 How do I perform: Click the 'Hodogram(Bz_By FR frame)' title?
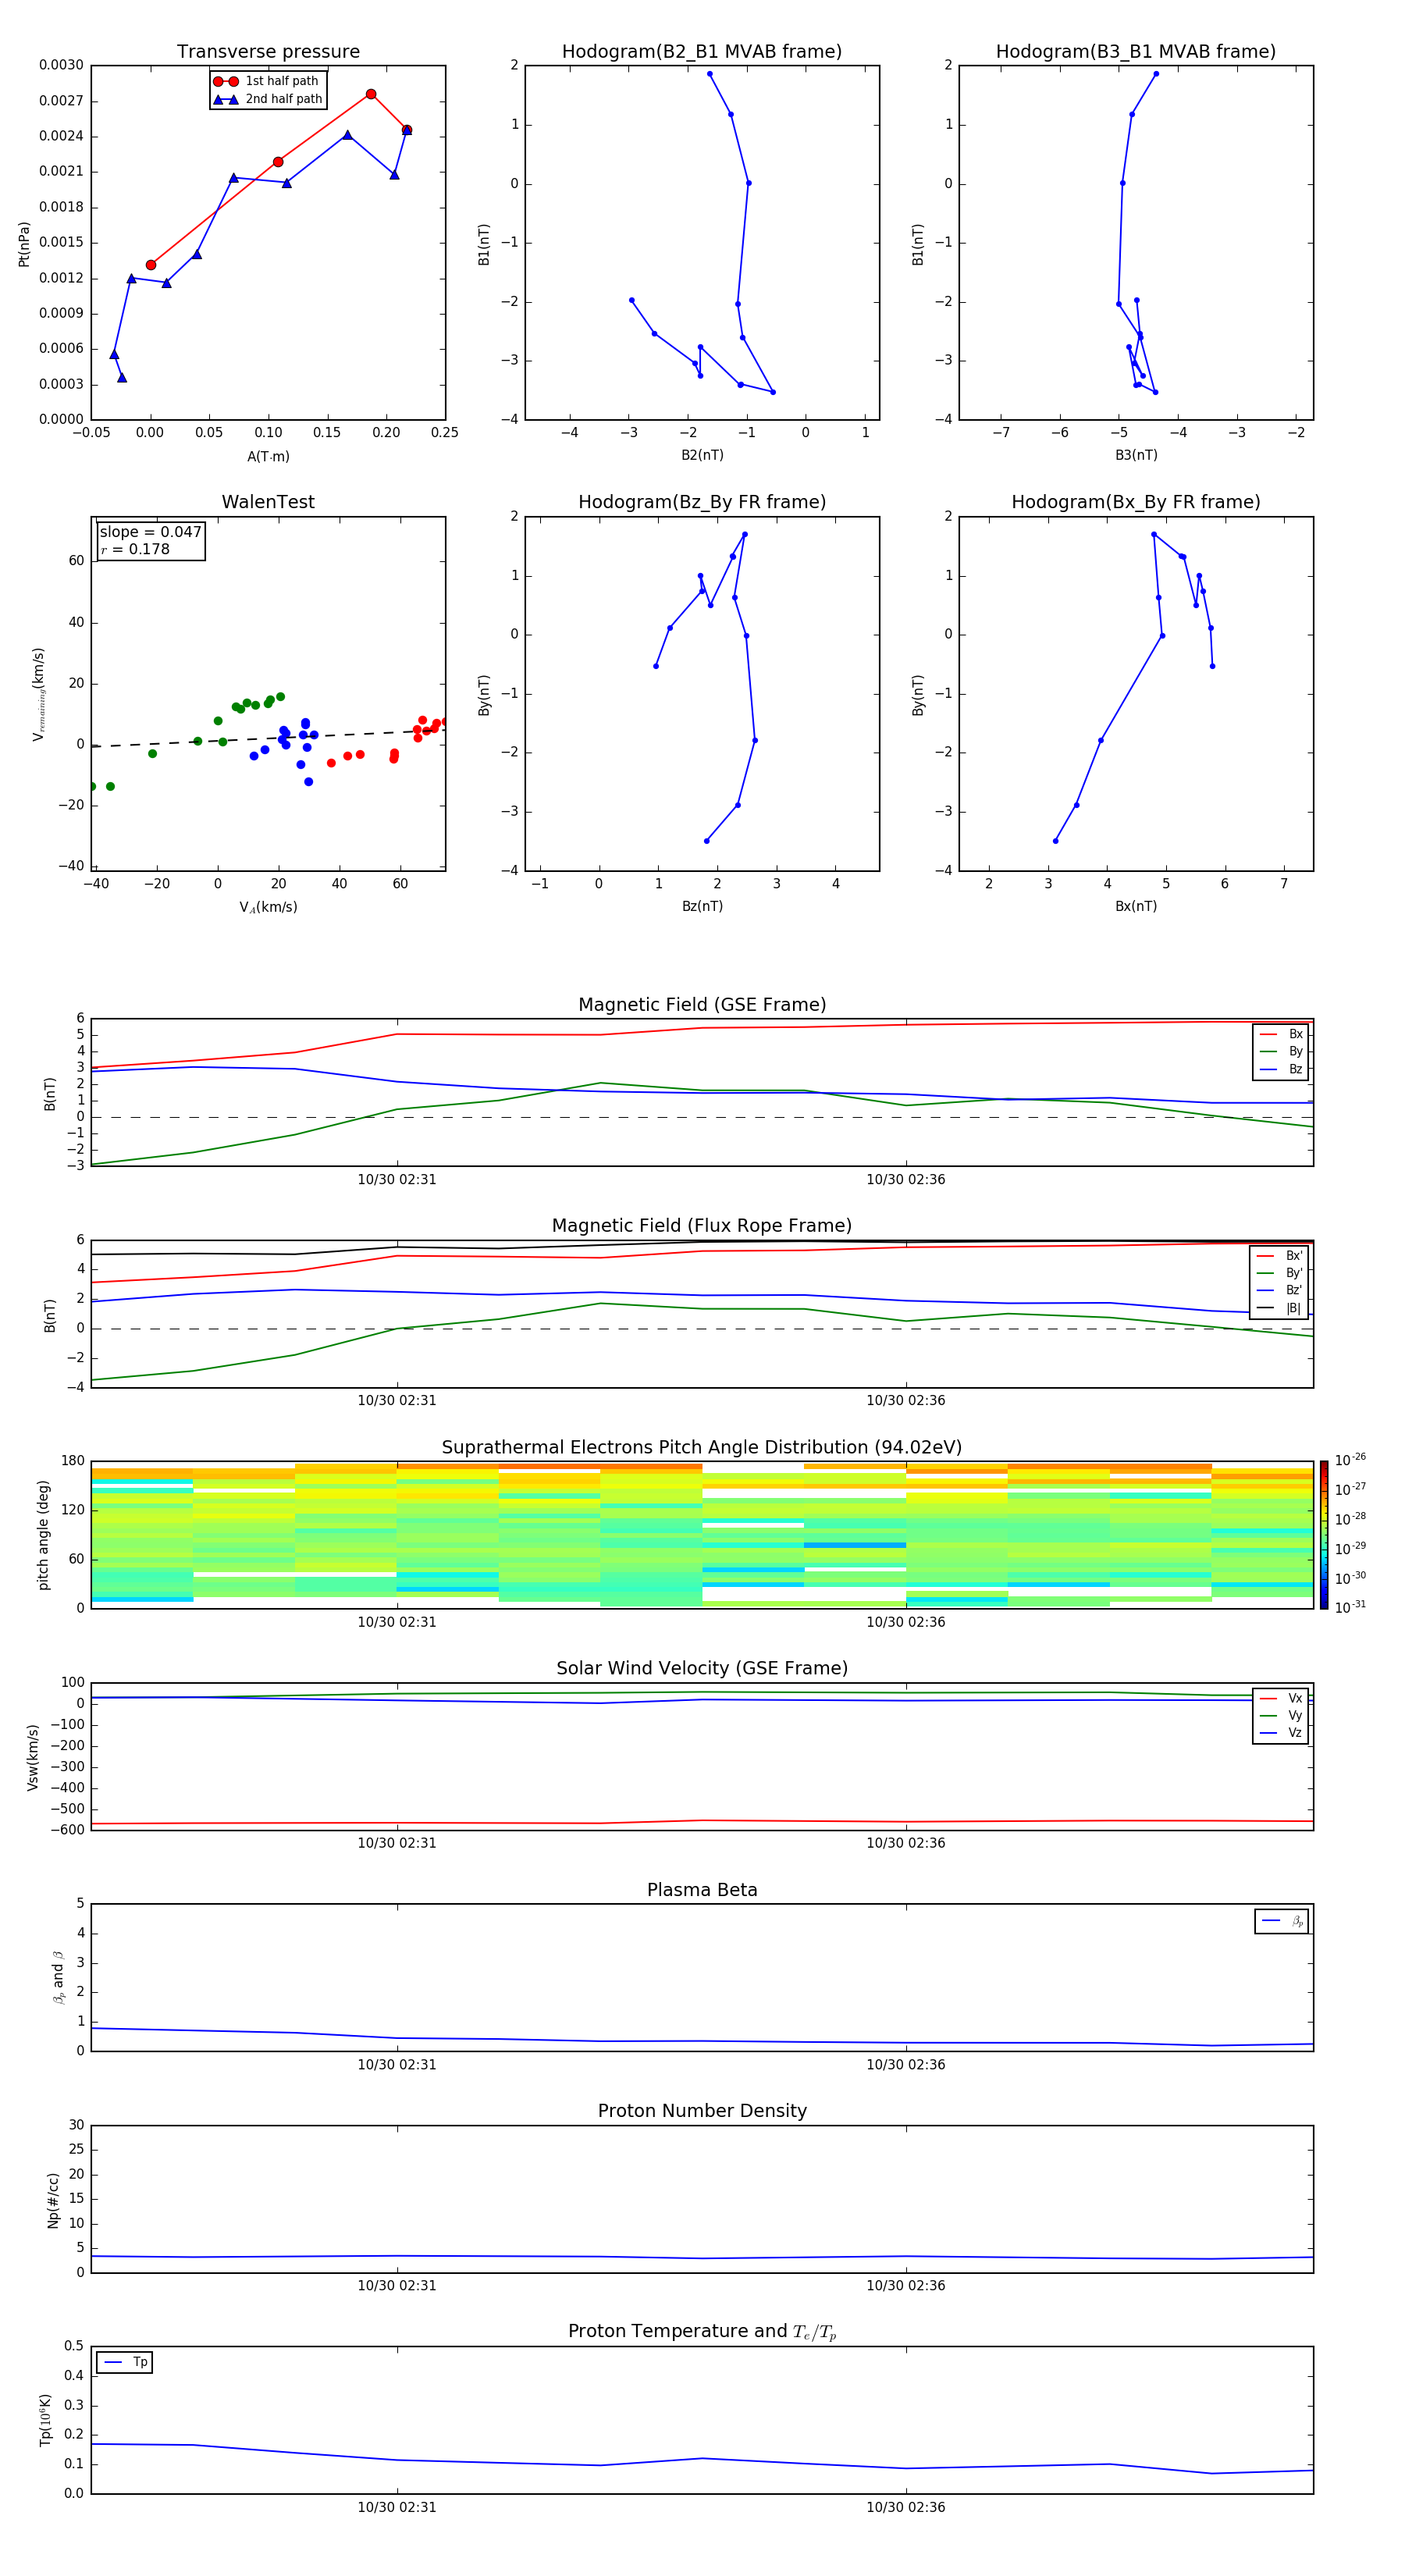point(702,502)
